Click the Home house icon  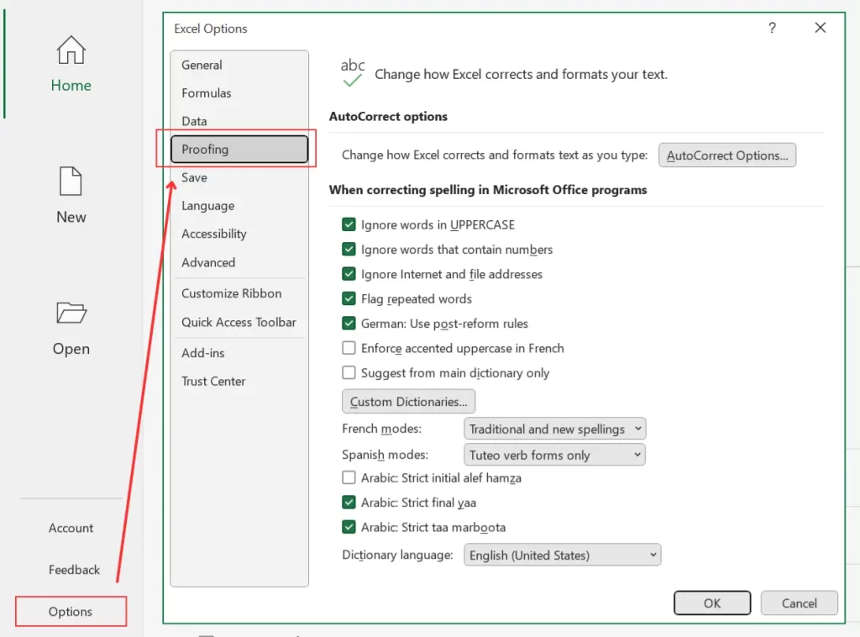[x=71, y=50]
